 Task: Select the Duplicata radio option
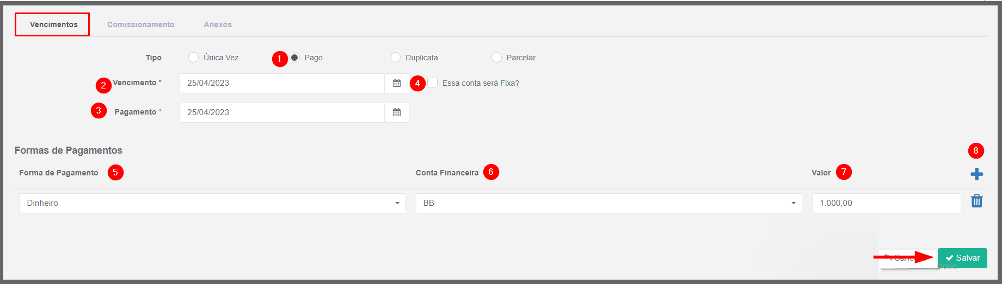(396, 58)
